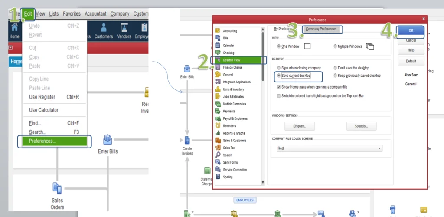Click the OK button
The height and width of the screenshot is (217, 444).
pos(411,30)
